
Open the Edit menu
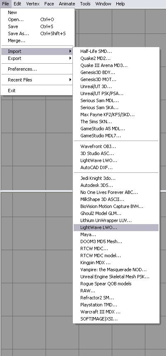(x=17, y=4)
